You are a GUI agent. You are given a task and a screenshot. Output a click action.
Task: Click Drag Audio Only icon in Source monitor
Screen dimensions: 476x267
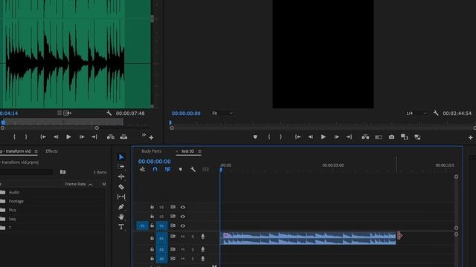(x=67, y=113)
